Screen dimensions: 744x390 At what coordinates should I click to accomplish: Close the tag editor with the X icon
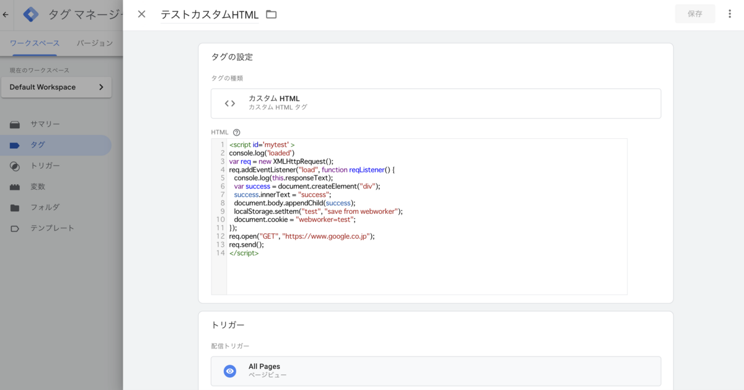coord(141,14)
